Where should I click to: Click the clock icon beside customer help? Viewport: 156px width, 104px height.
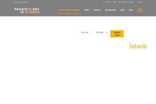pyautogui.click(x=15, y=2)
